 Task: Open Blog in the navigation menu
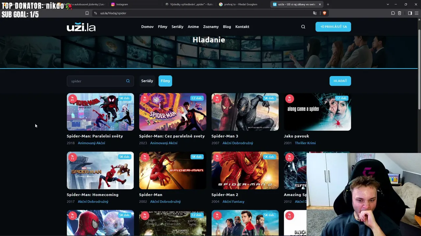point(227,27)
